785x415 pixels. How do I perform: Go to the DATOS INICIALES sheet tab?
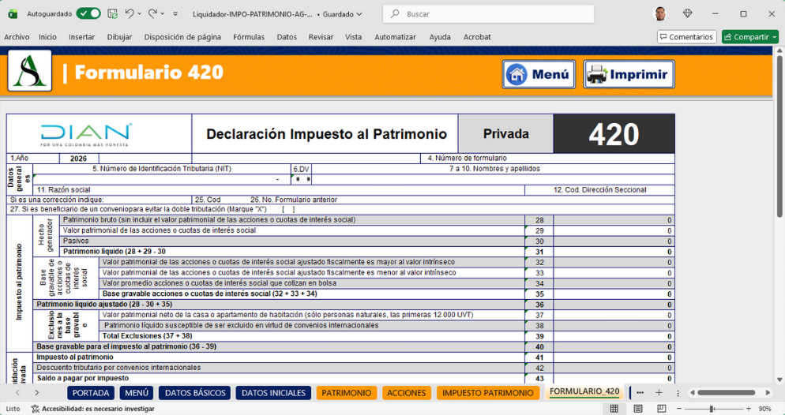273,393
